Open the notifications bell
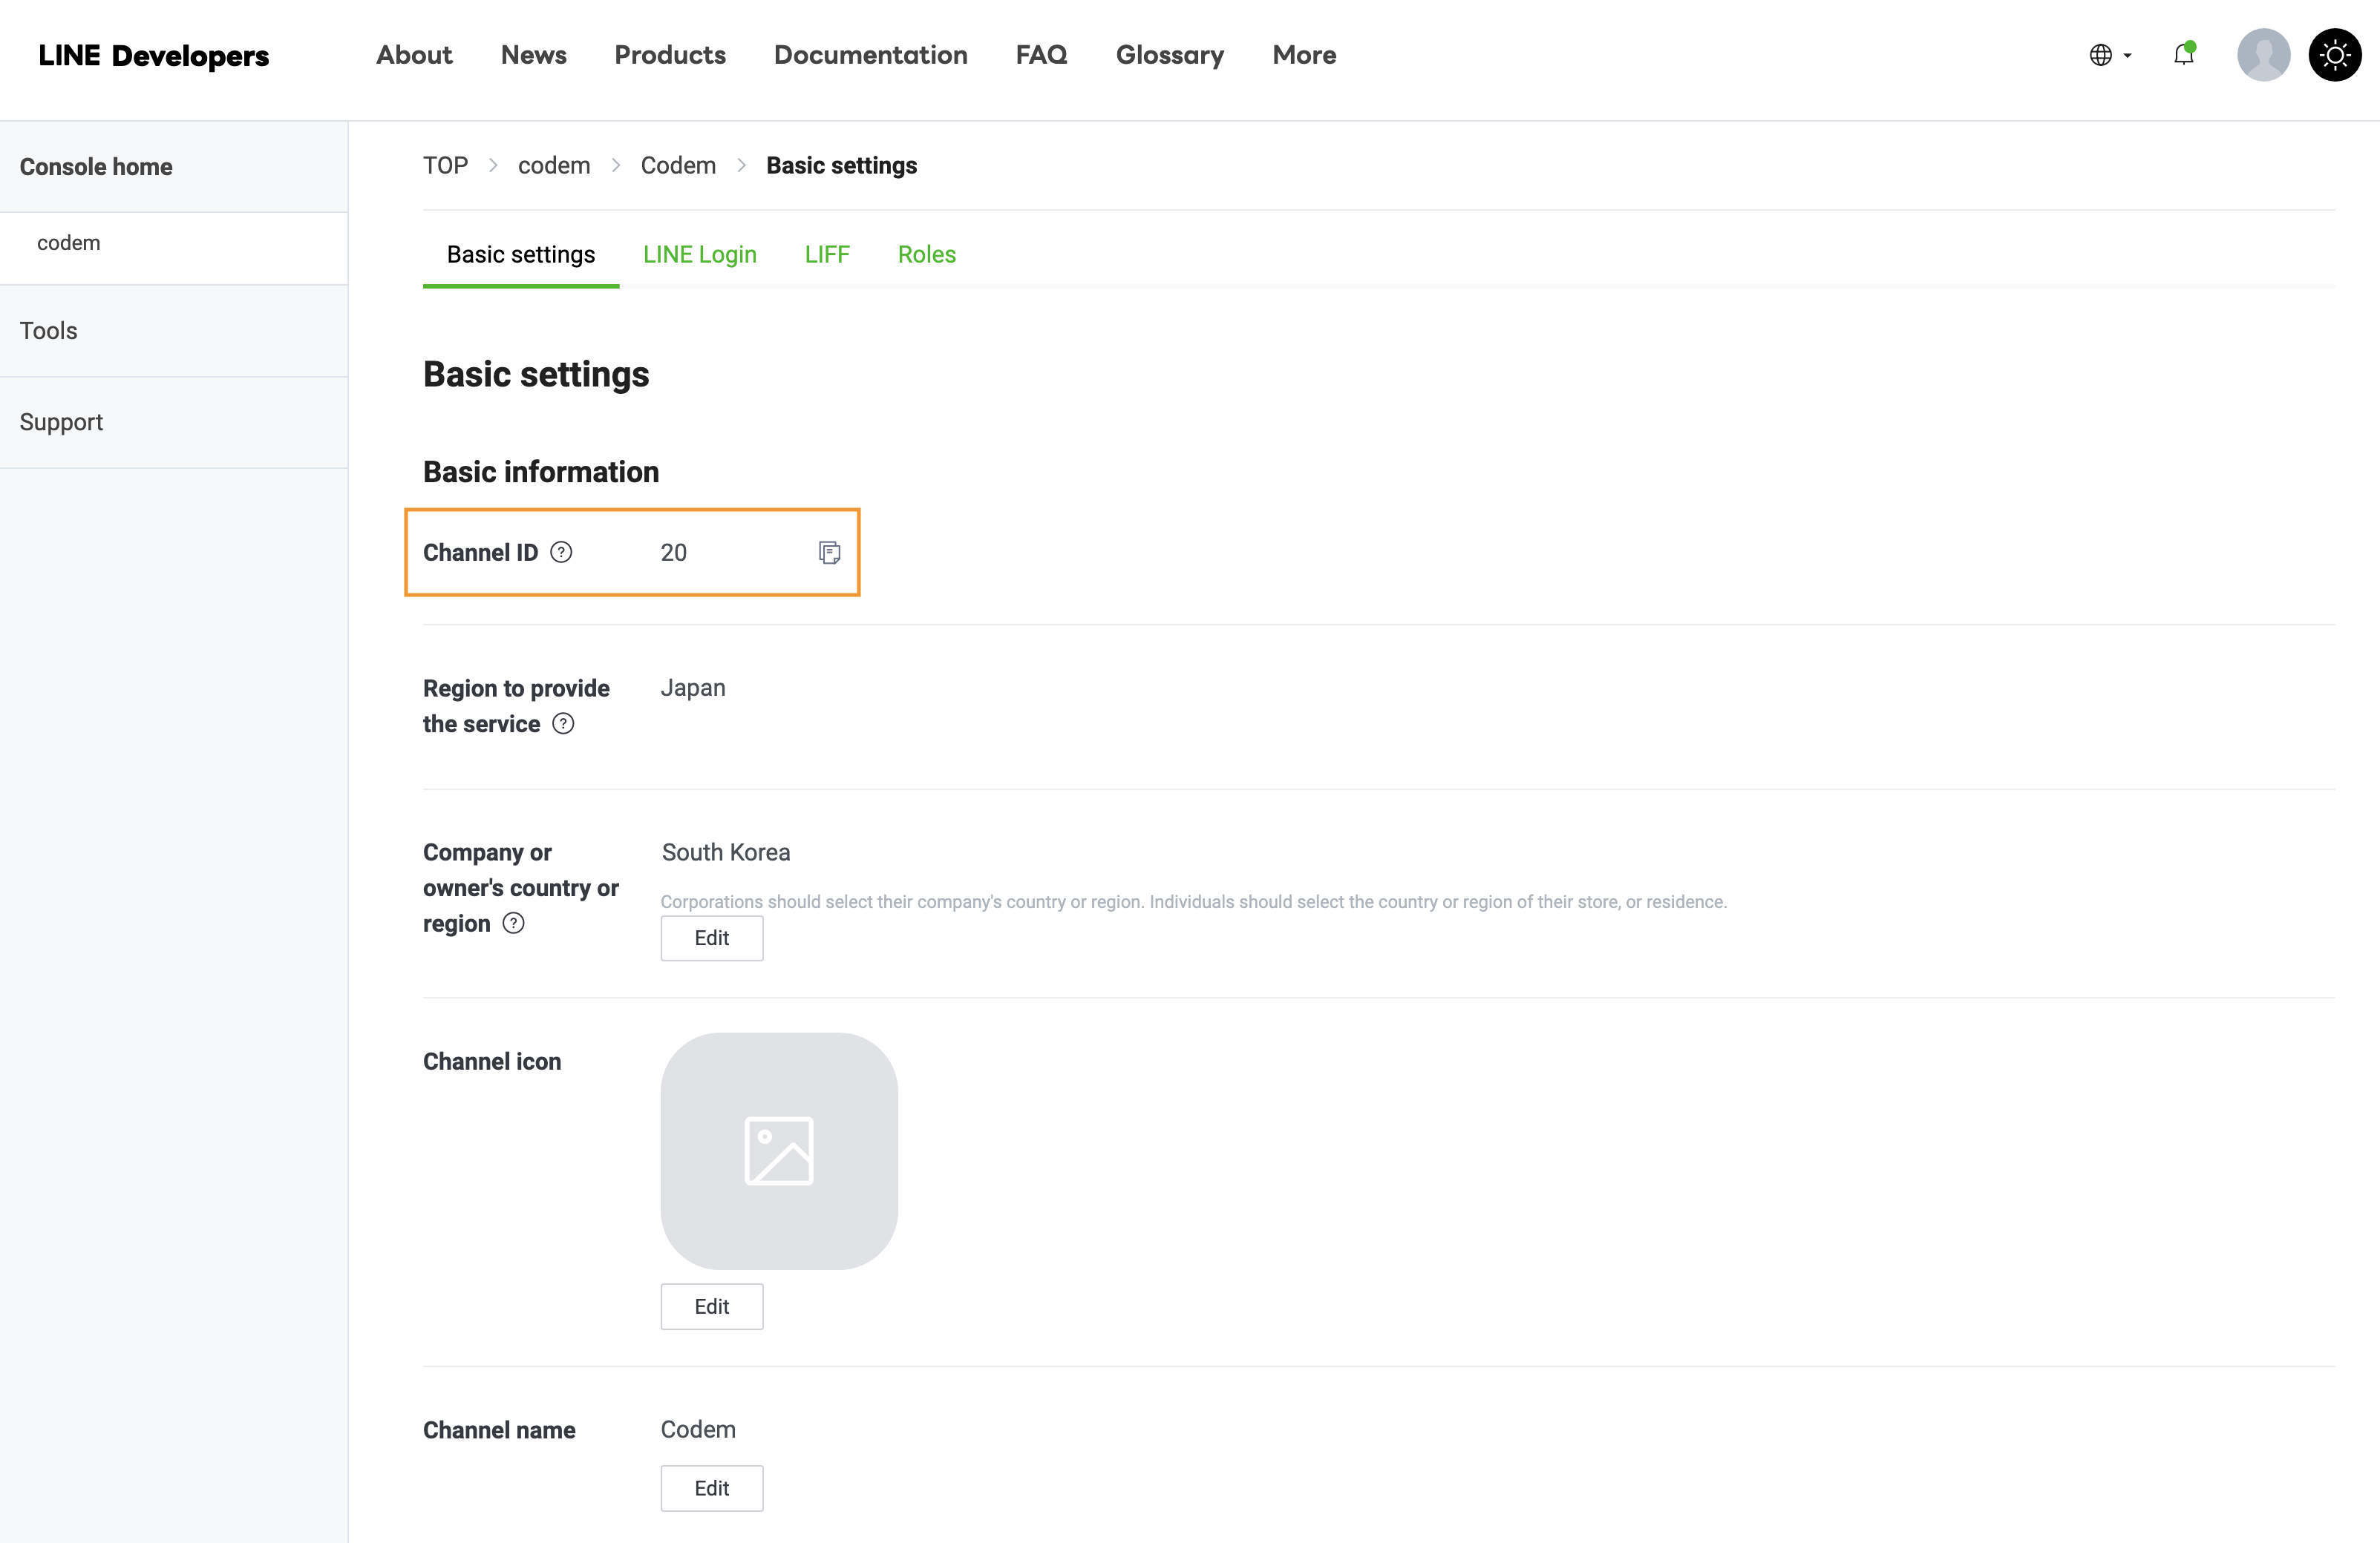Viewport: 2380px width, 1543px height. click(x=2184, y=55)
